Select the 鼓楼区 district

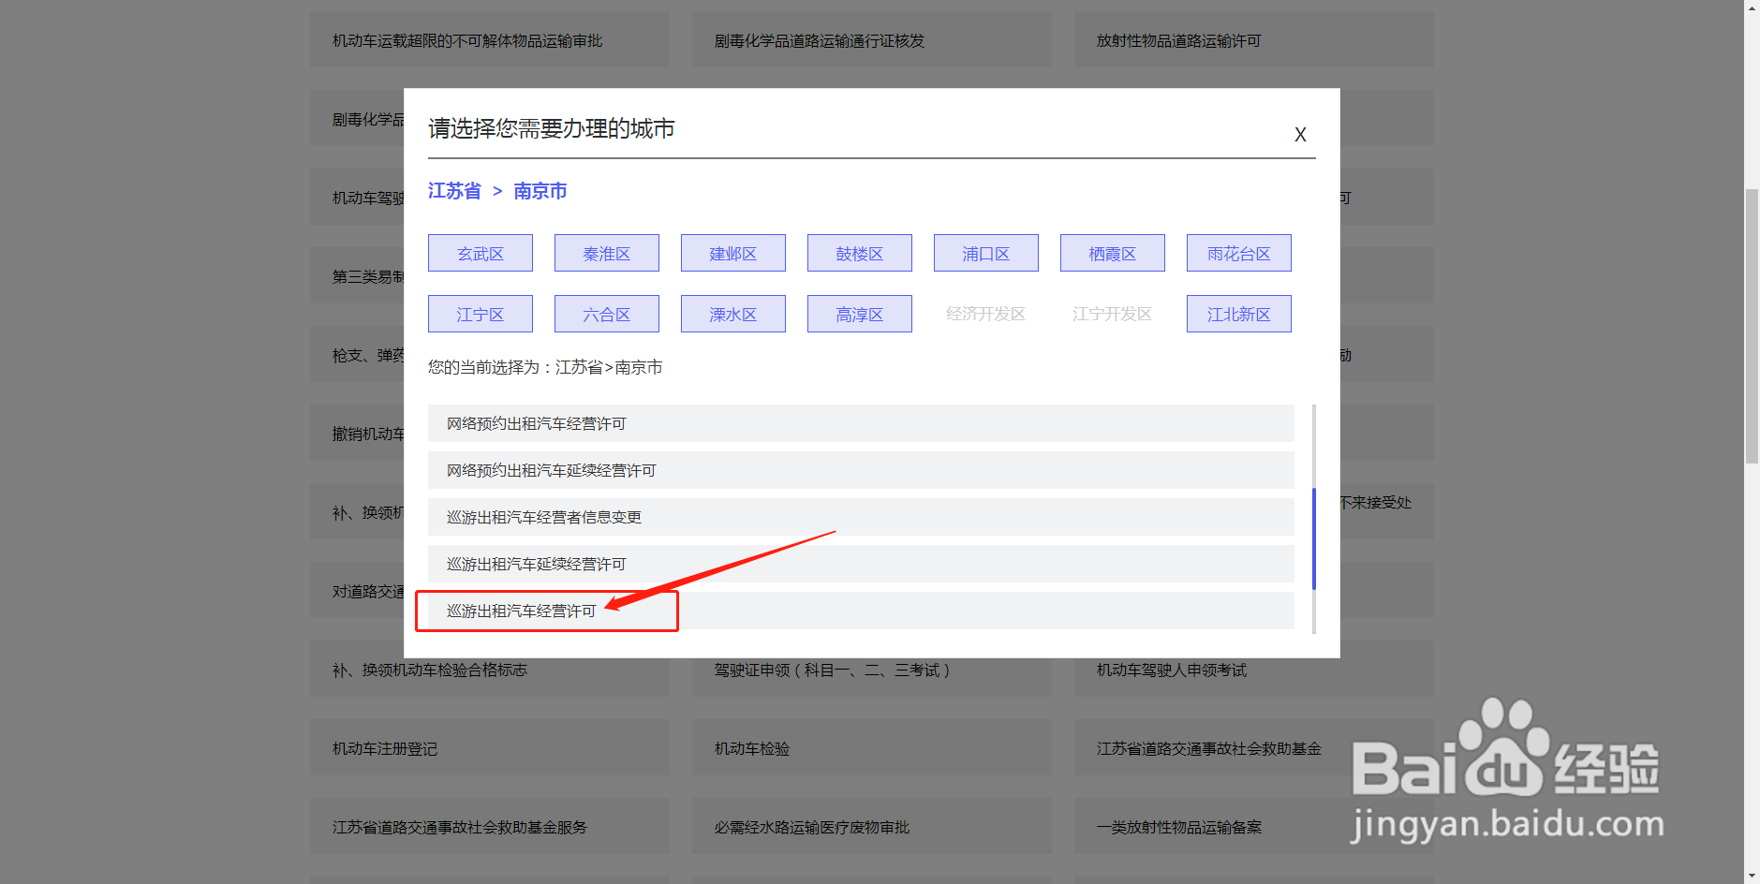859,252
